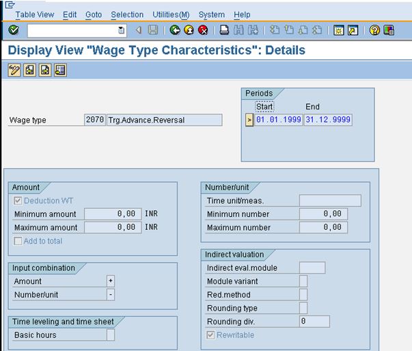Click the Time unit/meas. field
Viewport: 412px width, 351px height.
pyautogui.click(x=330, y=200)
